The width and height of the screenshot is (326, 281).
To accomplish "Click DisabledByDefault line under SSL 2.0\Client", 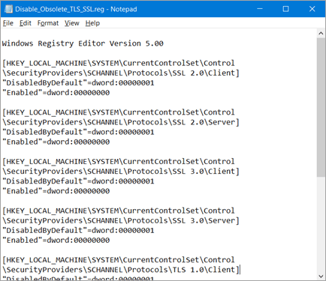I will click(78, 82).
